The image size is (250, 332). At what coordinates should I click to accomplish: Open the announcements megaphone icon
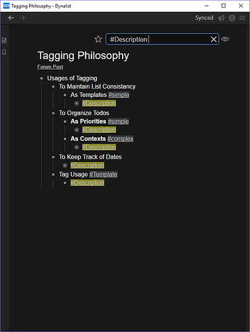point(221,18)
